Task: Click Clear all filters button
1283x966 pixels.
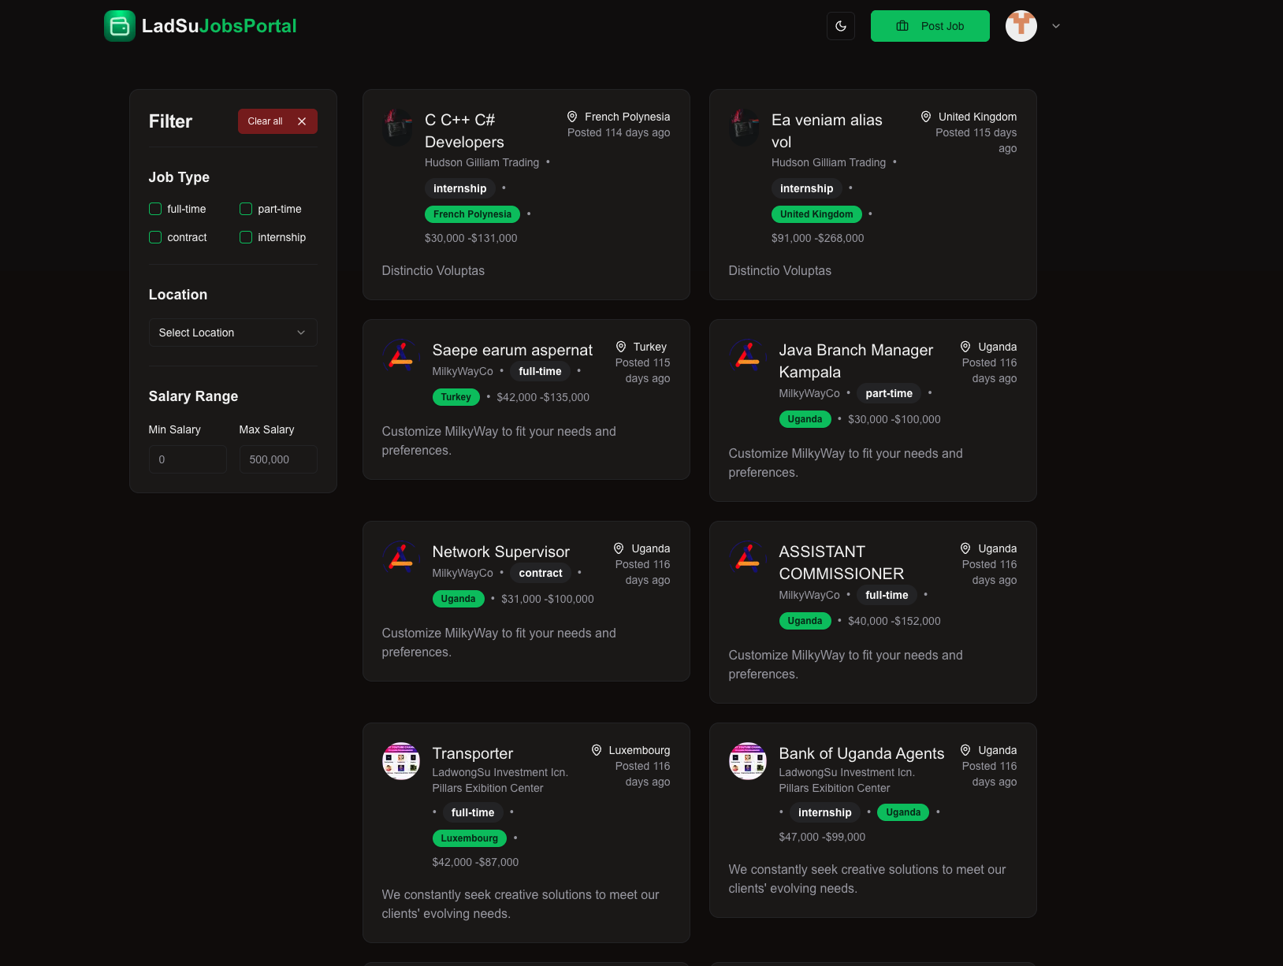Action: (x=277, y=121)
